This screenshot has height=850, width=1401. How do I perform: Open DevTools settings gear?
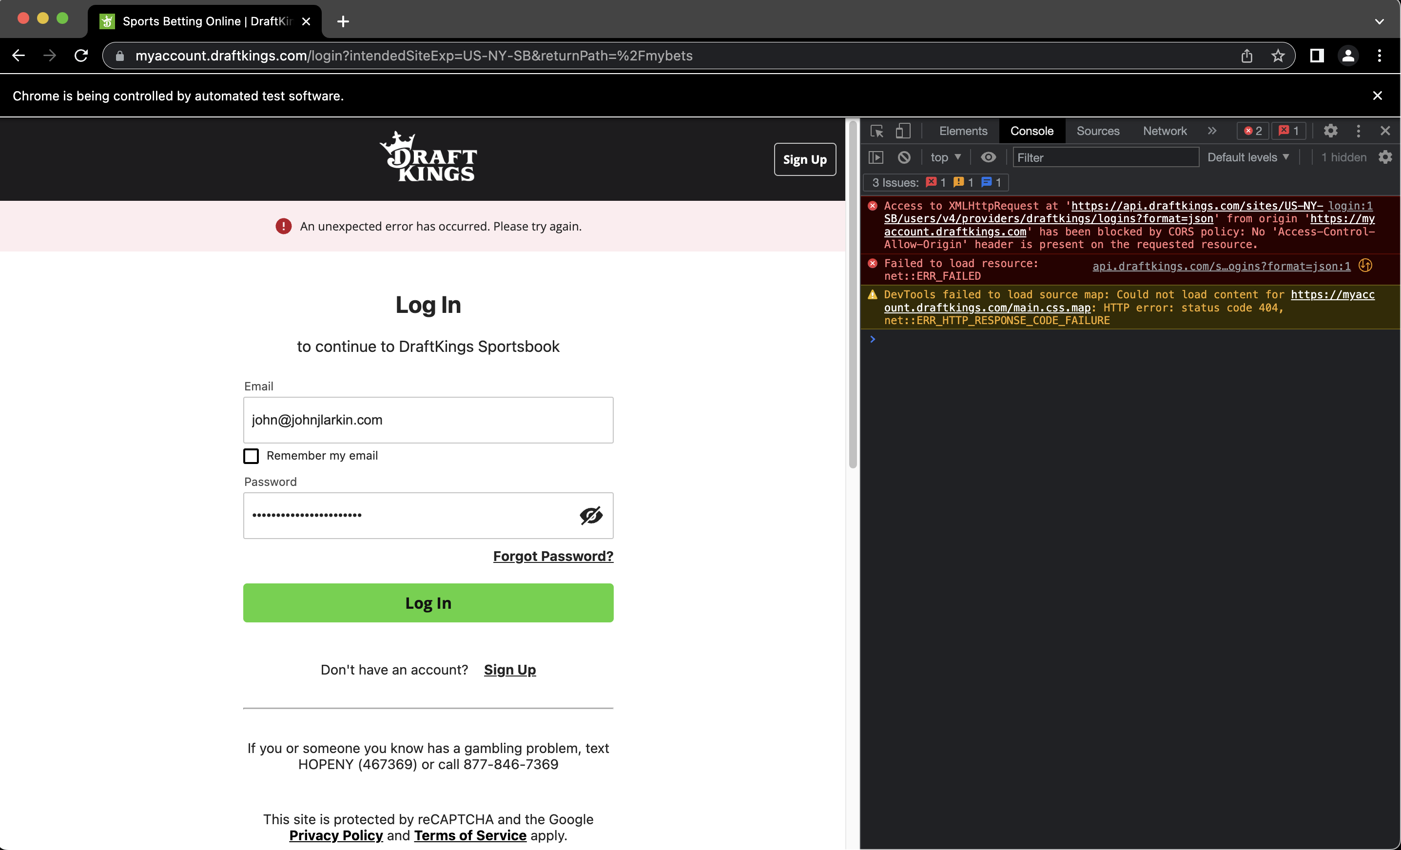(1330, 131)
